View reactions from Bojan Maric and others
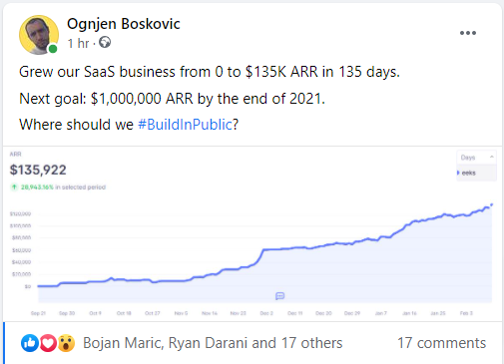The width and height of the screenshot is (504, 364). click(213, 343)
